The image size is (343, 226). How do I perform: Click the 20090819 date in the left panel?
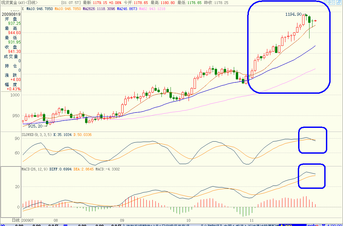11,14
